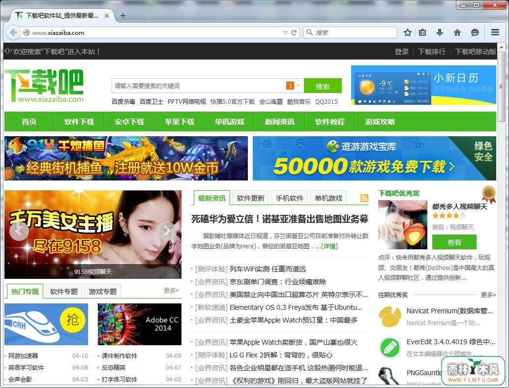Close the 下载吧软件站 tab
The image size is (509, 388).
tap(107, 16)
